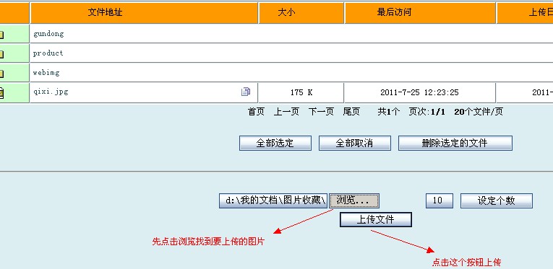Click the 最后访问 column header

(x=420, y=13)
